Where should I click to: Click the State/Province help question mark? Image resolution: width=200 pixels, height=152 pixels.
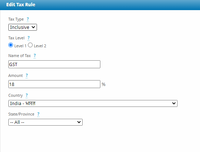click(38, 114)
